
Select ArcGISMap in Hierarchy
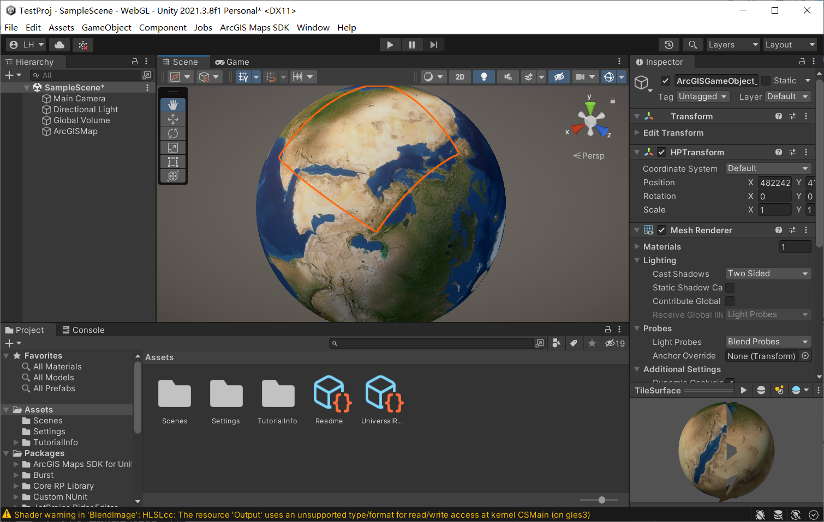pyautogui.click(x=75, y=131)
